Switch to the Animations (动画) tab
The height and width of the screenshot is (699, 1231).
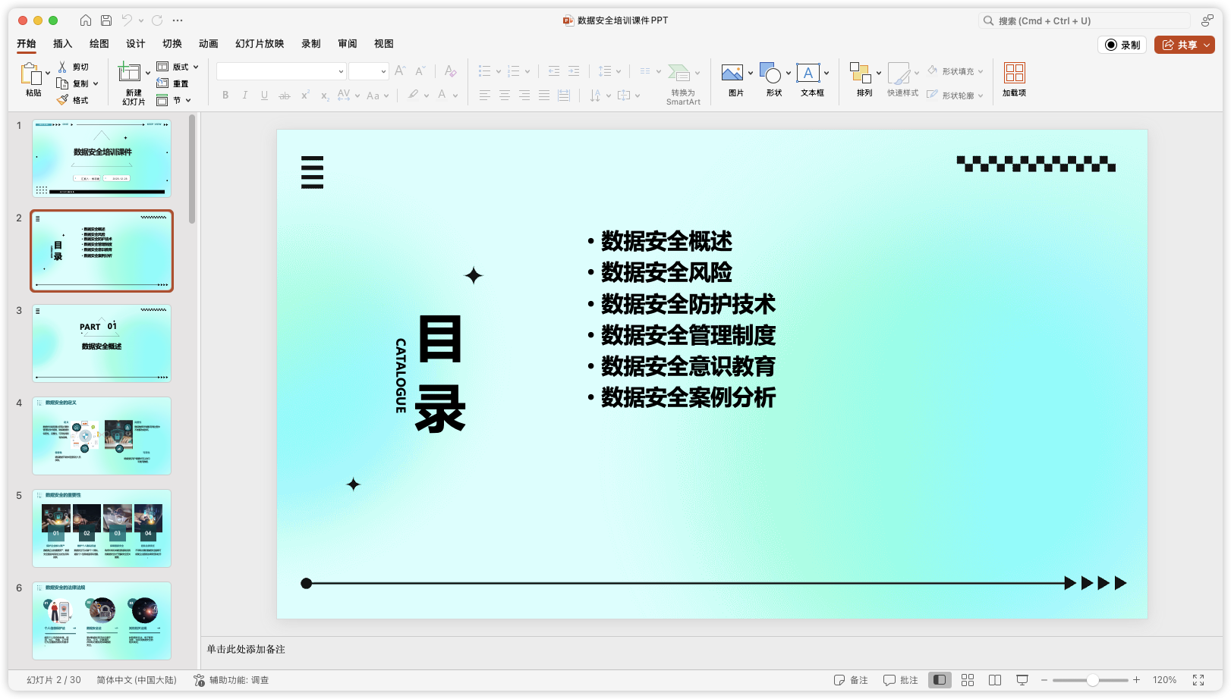pyautogui.click(x=208, y=44)
